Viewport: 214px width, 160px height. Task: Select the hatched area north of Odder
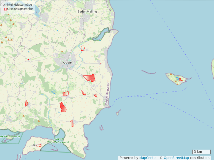coord(83,48)
